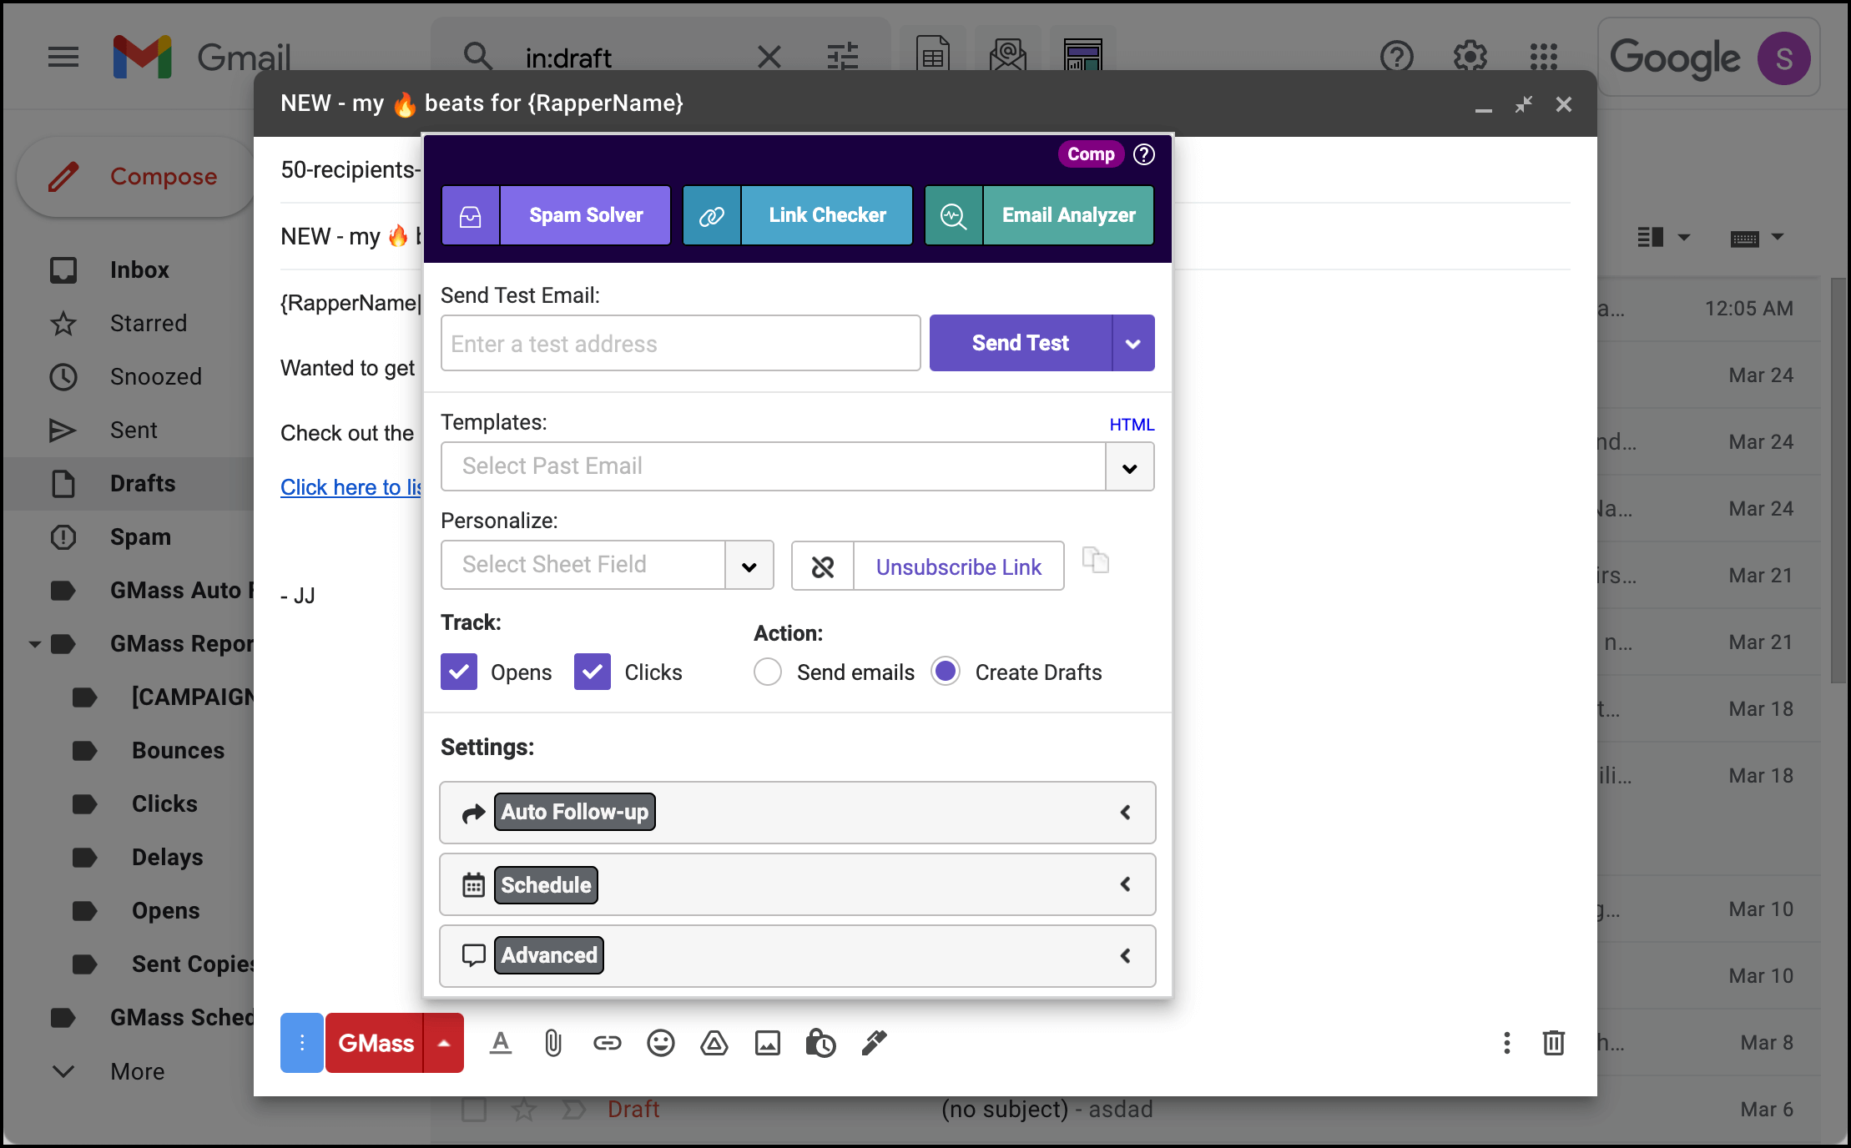Select Send emails radio option

click(768, 672)
